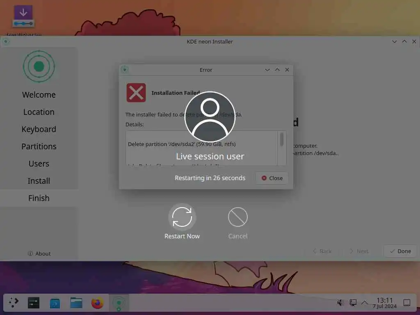Screen dimensions: 420x315
Task: Click the Error dialog window menu icon
Action: pyautogui.click(x=125, y=70)
